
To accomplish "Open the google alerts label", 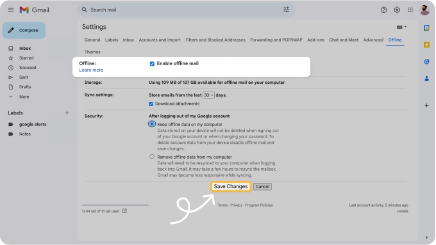I will pyautogui.click(x=33, y=124).
